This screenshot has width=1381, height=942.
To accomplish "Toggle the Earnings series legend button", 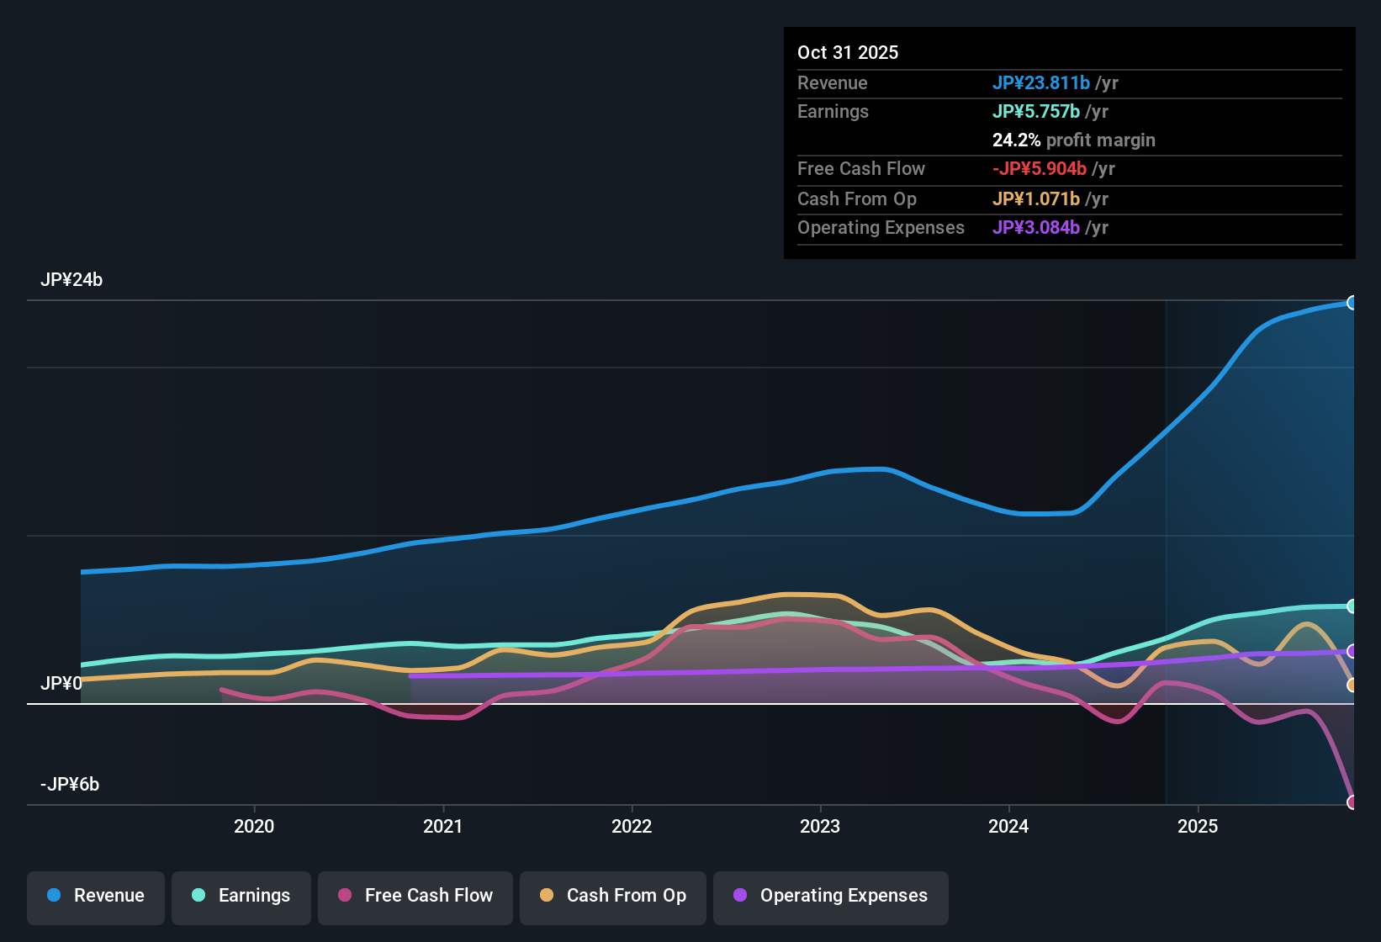I will 241,897.
